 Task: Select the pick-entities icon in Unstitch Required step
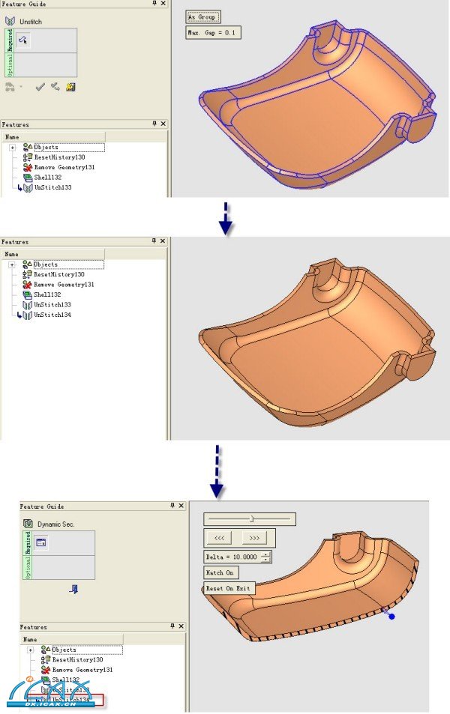23,40
